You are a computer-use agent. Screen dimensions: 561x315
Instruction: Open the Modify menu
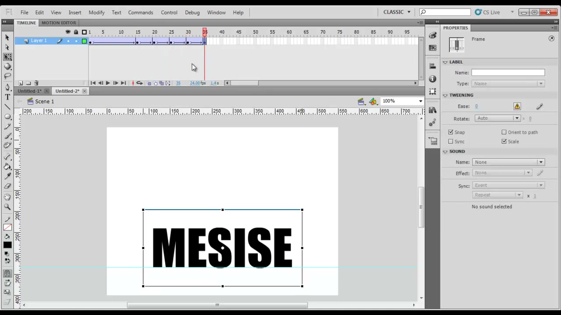[96, 12]
